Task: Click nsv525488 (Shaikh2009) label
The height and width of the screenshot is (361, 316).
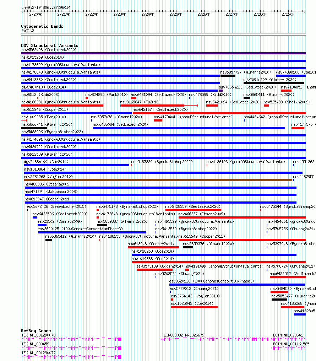Action: point(287,102)
